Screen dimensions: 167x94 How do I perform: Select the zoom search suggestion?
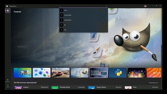(83, 10)
